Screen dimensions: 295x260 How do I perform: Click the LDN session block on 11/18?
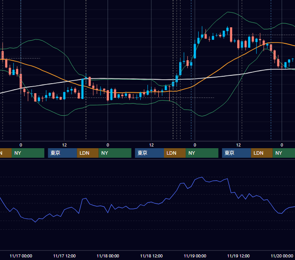coord(175,153)
